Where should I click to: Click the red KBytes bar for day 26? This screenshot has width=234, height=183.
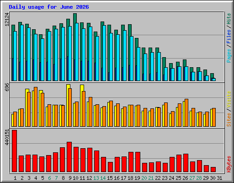pos(186,163)
